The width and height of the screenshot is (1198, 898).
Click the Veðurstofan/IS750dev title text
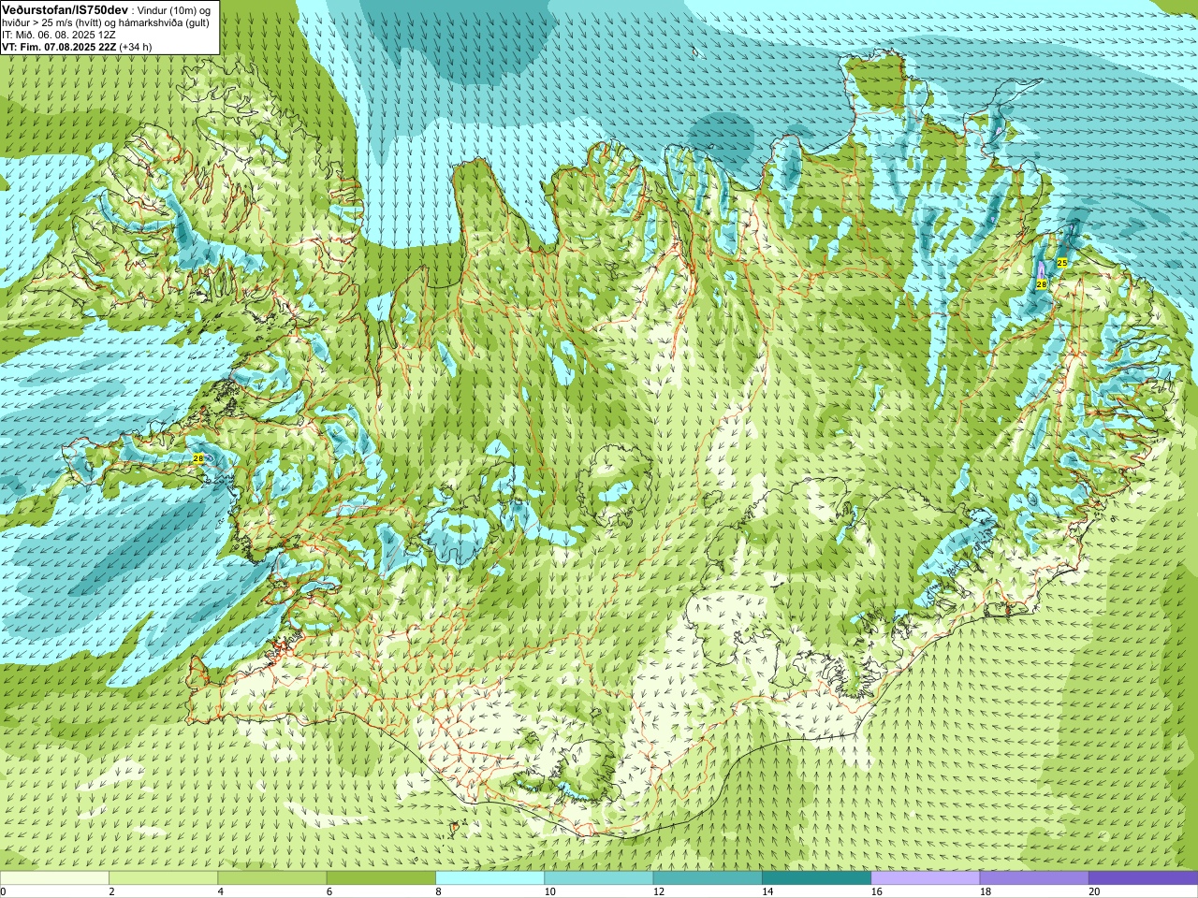point(65,8)
